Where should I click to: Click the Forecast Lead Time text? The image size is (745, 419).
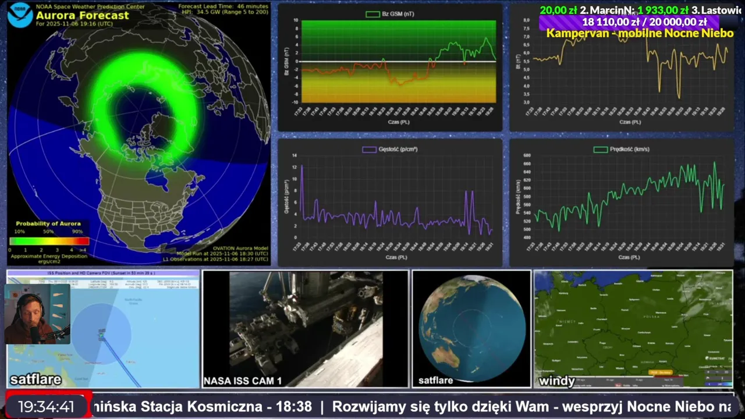(223, 6)
